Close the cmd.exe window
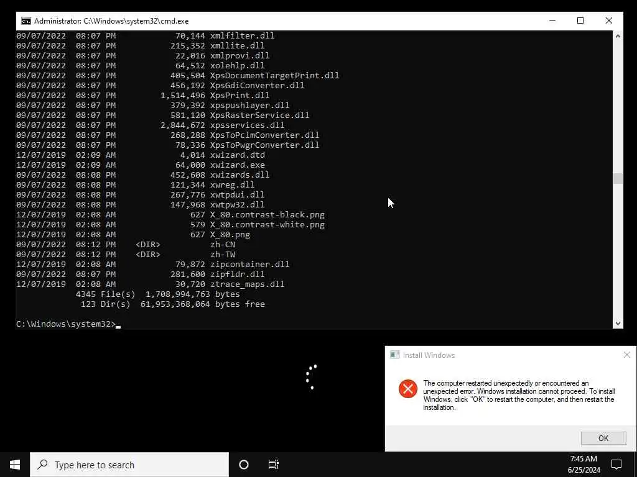Screen dimensions: 637x477 tap(608, 20)
